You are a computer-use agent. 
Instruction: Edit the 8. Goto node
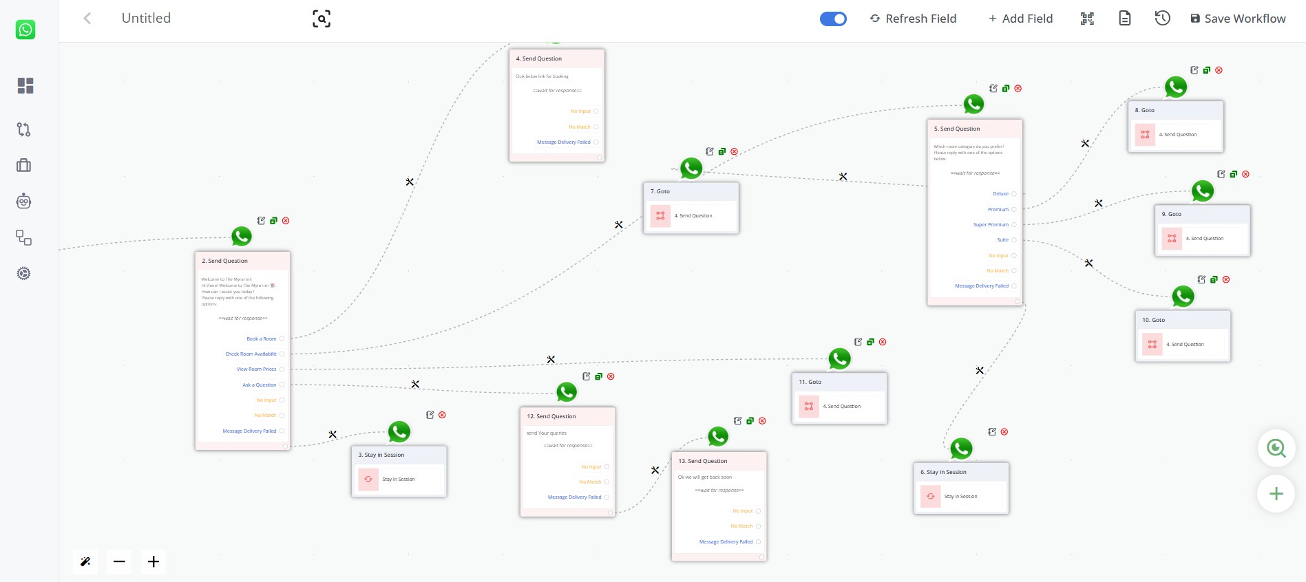(1194, 70)
